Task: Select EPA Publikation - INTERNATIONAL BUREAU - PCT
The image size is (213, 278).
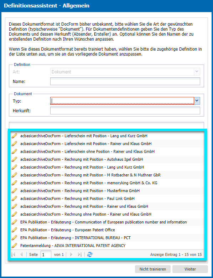Action: click(x=107, y=238)
